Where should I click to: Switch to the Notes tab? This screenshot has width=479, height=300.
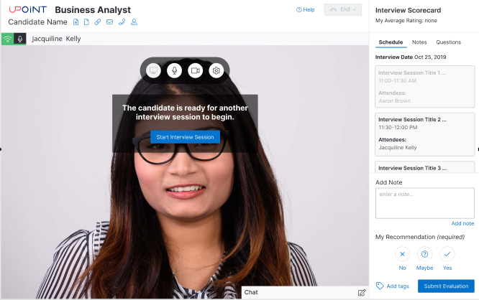419,42
